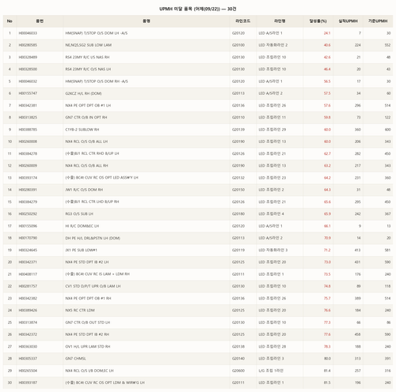Screen dimensions: 396x392
Task: Click line code G20119
Action: pos(238,250)
